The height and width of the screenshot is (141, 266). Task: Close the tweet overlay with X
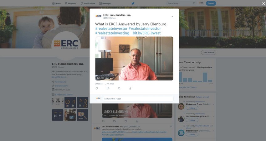tap(263, 3)
